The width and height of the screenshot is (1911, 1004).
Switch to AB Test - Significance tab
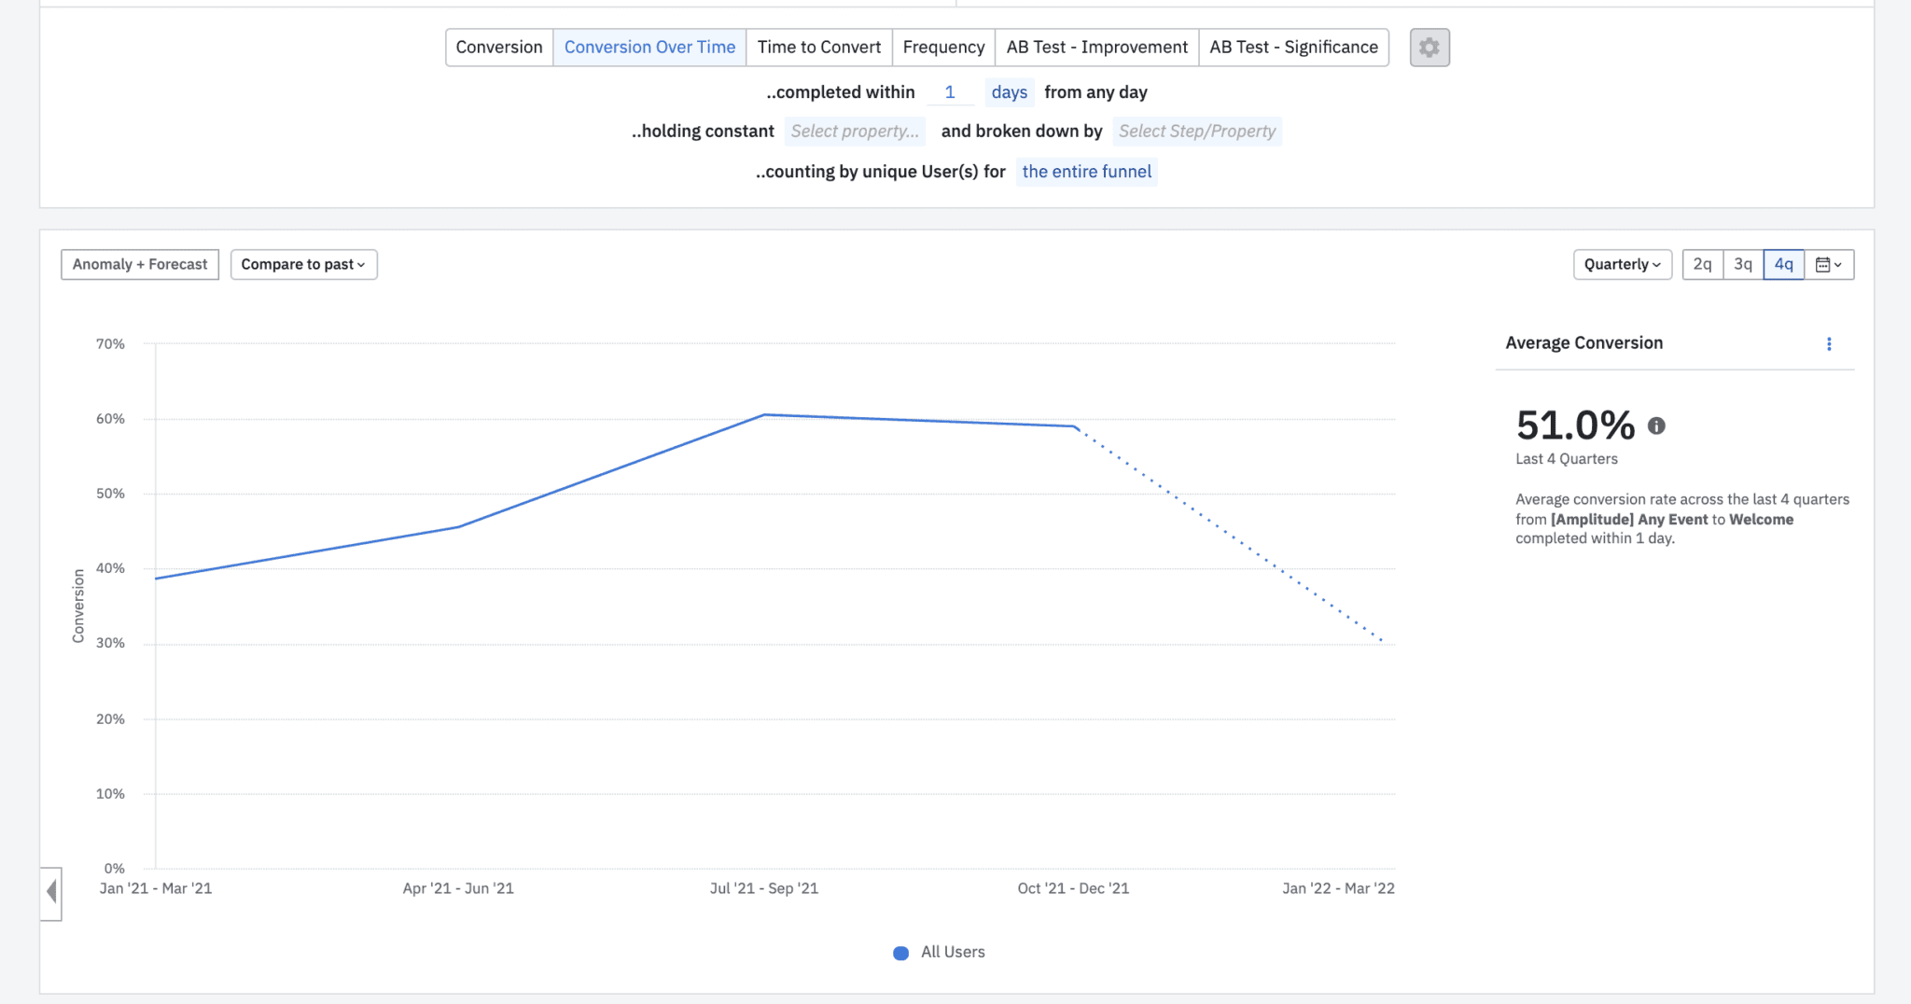[x=1293, y=47]
